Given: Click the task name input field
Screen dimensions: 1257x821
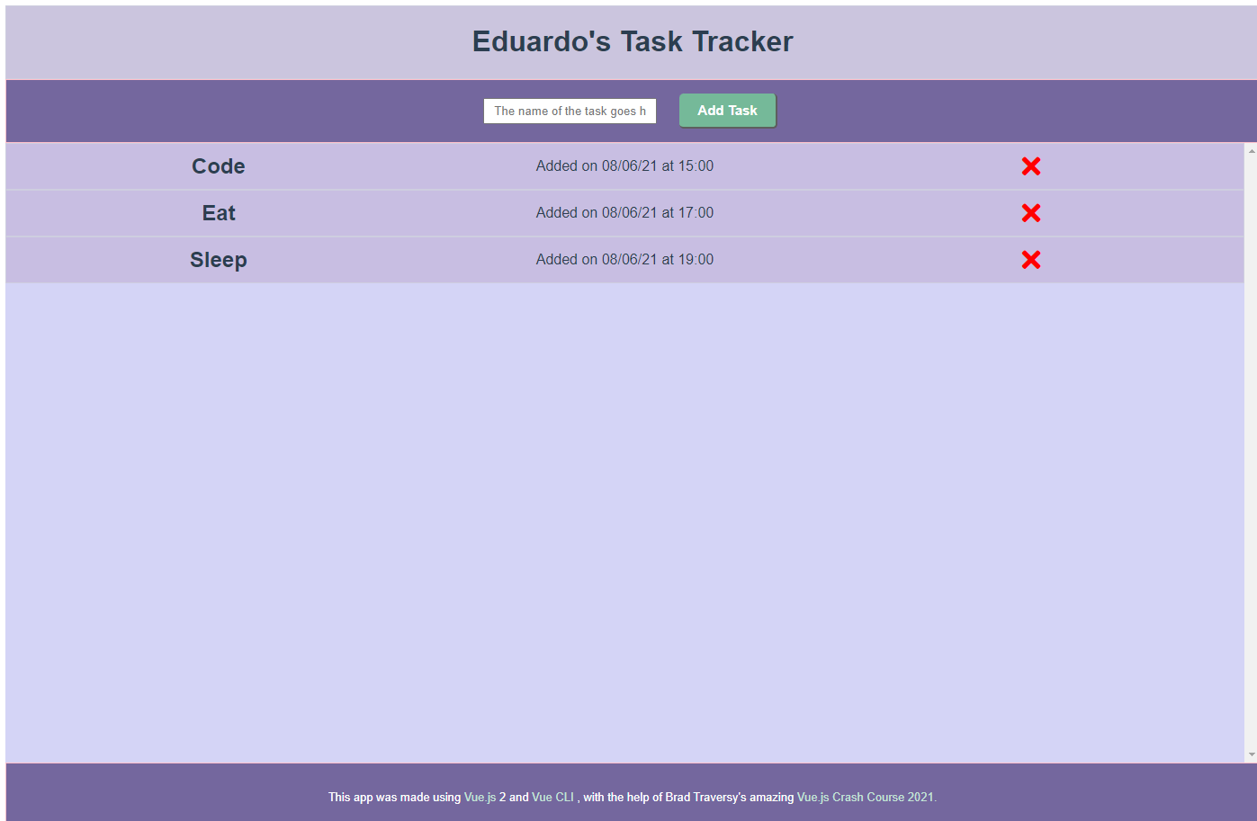Looking at the screenshot, I should click(x=570, y=111).
